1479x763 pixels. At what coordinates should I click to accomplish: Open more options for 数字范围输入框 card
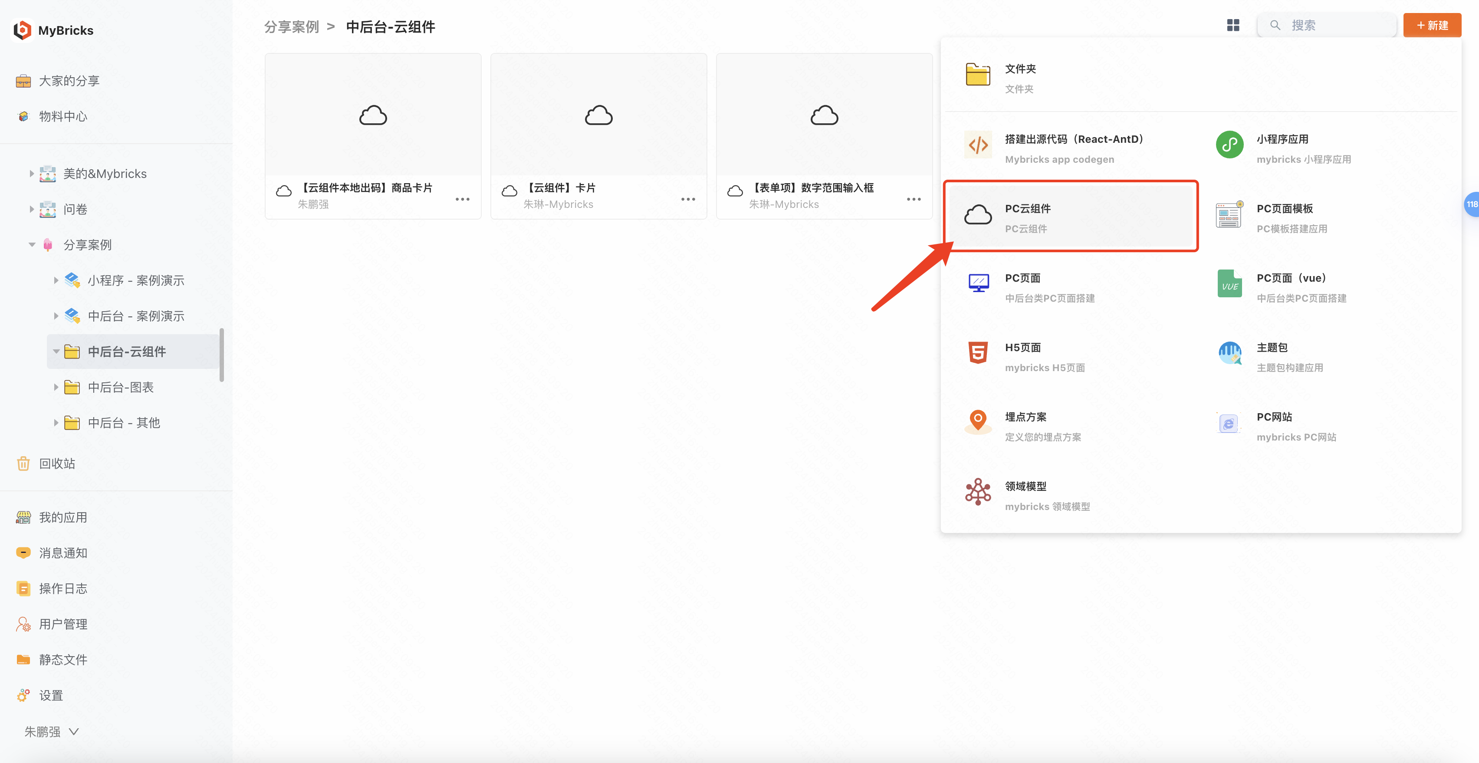[x=914, y=199]
